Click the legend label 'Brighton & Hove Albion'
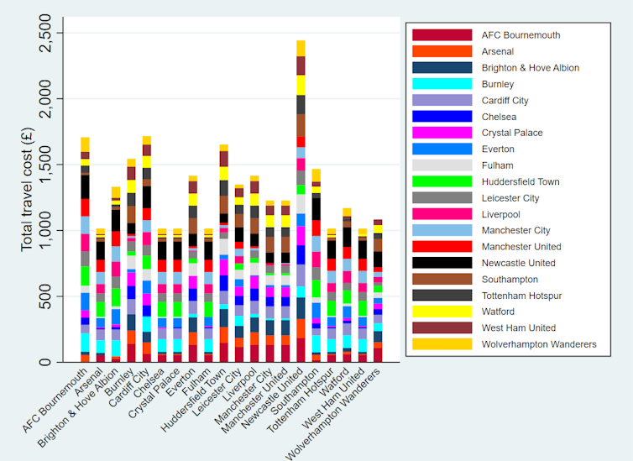633x461 pixels. tap(530, 68)
